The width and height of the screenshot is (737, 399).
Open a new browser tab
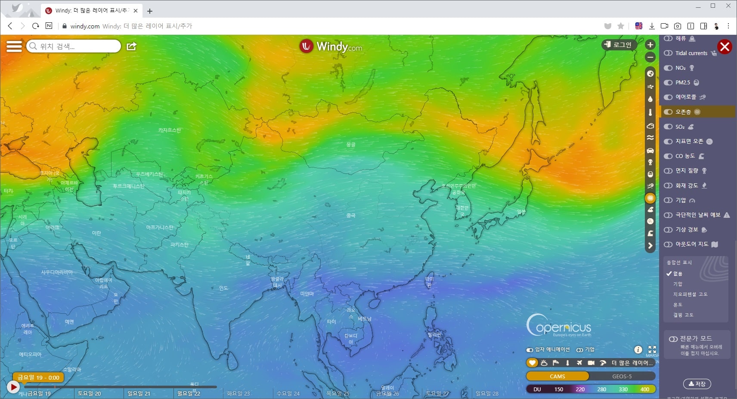click(x=150, y=11)
